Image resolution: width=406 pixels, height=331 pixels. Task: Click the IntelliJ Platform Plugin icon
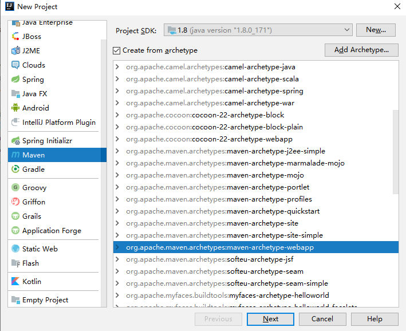tap(15, 122)
